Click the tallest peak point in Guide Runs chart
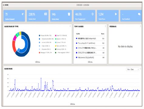Image resolution: width=144 pixels, height=109 pixels. tap(41, 78)
